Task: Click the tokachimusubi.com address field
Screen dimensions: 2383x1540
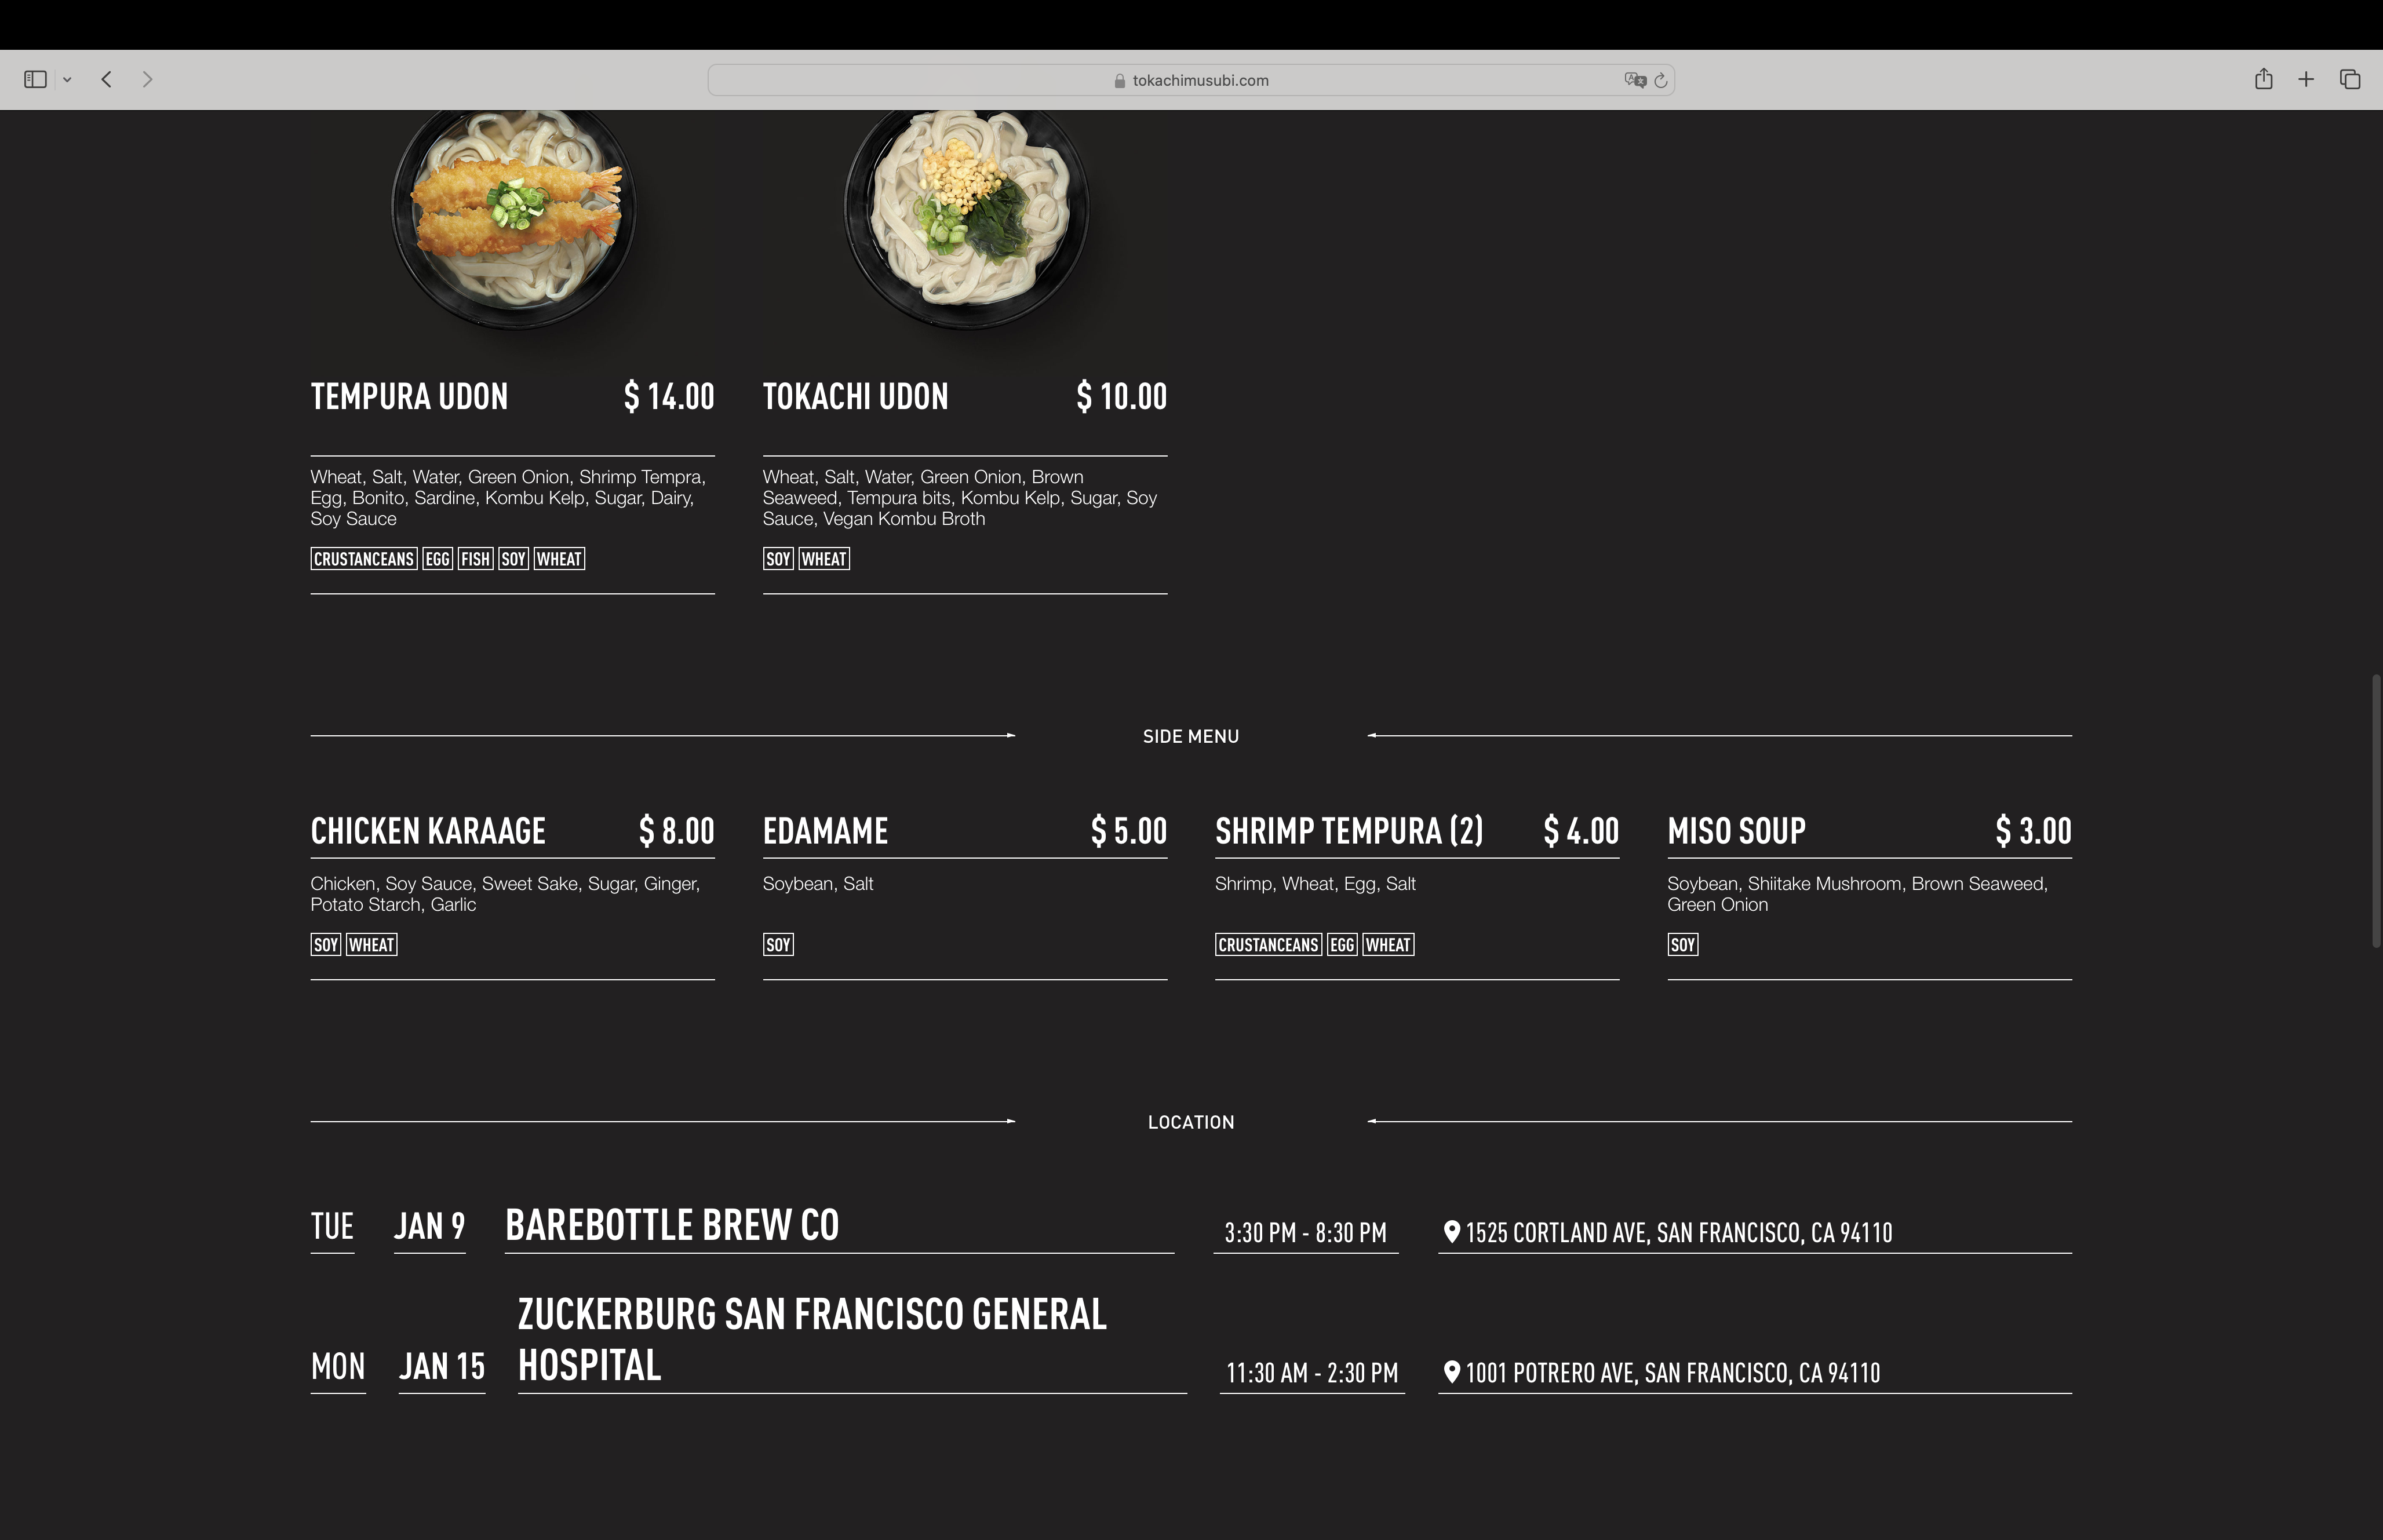Action: [x=1191, y=80]
